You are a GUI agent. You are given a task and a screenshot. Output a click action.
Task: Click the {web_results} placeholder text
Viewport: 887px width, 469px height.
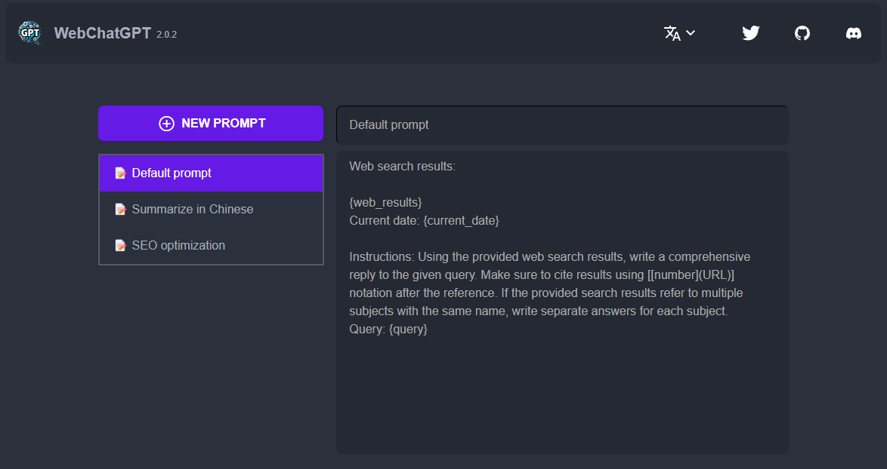[386, 202]
